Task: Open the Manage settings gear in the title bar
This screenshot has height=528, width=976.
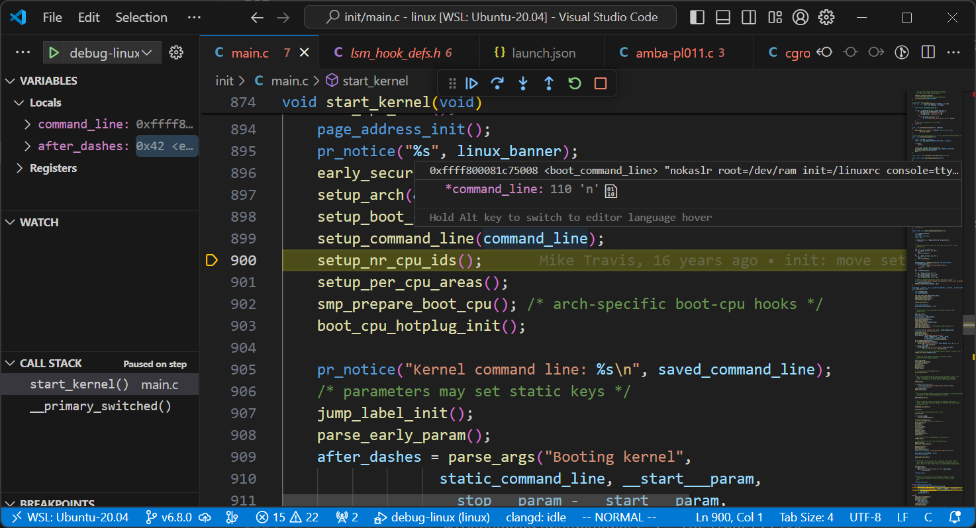Action: [x=826, y=18]
